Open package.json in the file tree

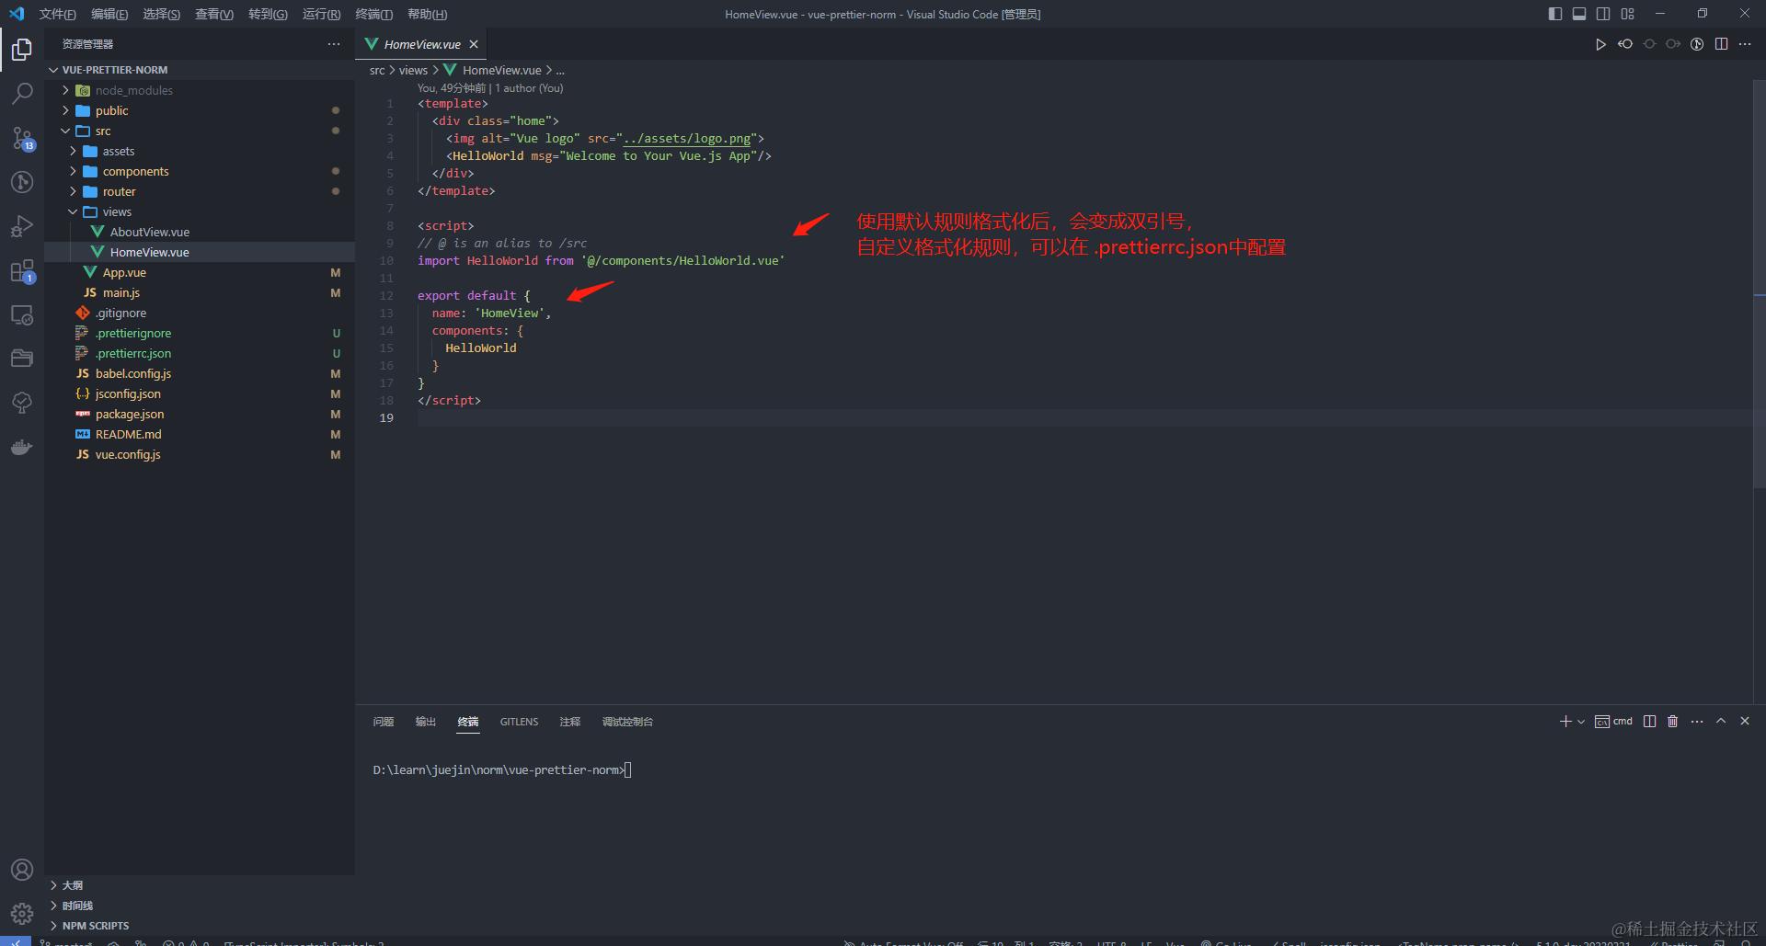coord(200,414)
